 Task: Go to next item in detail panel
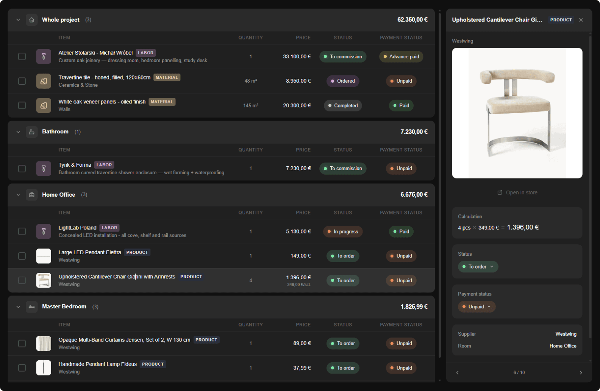click(581, 372)
